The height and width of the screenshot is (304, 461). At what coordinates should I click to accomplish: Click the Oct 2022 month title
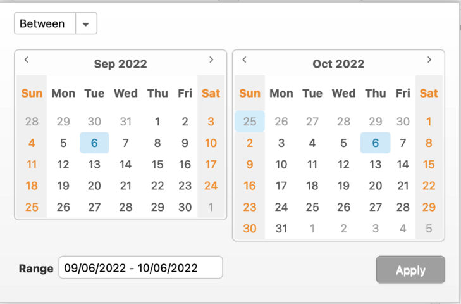pos(338,64)
